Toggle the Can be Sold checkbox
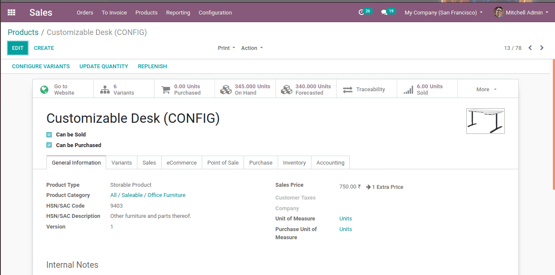 pyautogui.click(x=49, y=135)
